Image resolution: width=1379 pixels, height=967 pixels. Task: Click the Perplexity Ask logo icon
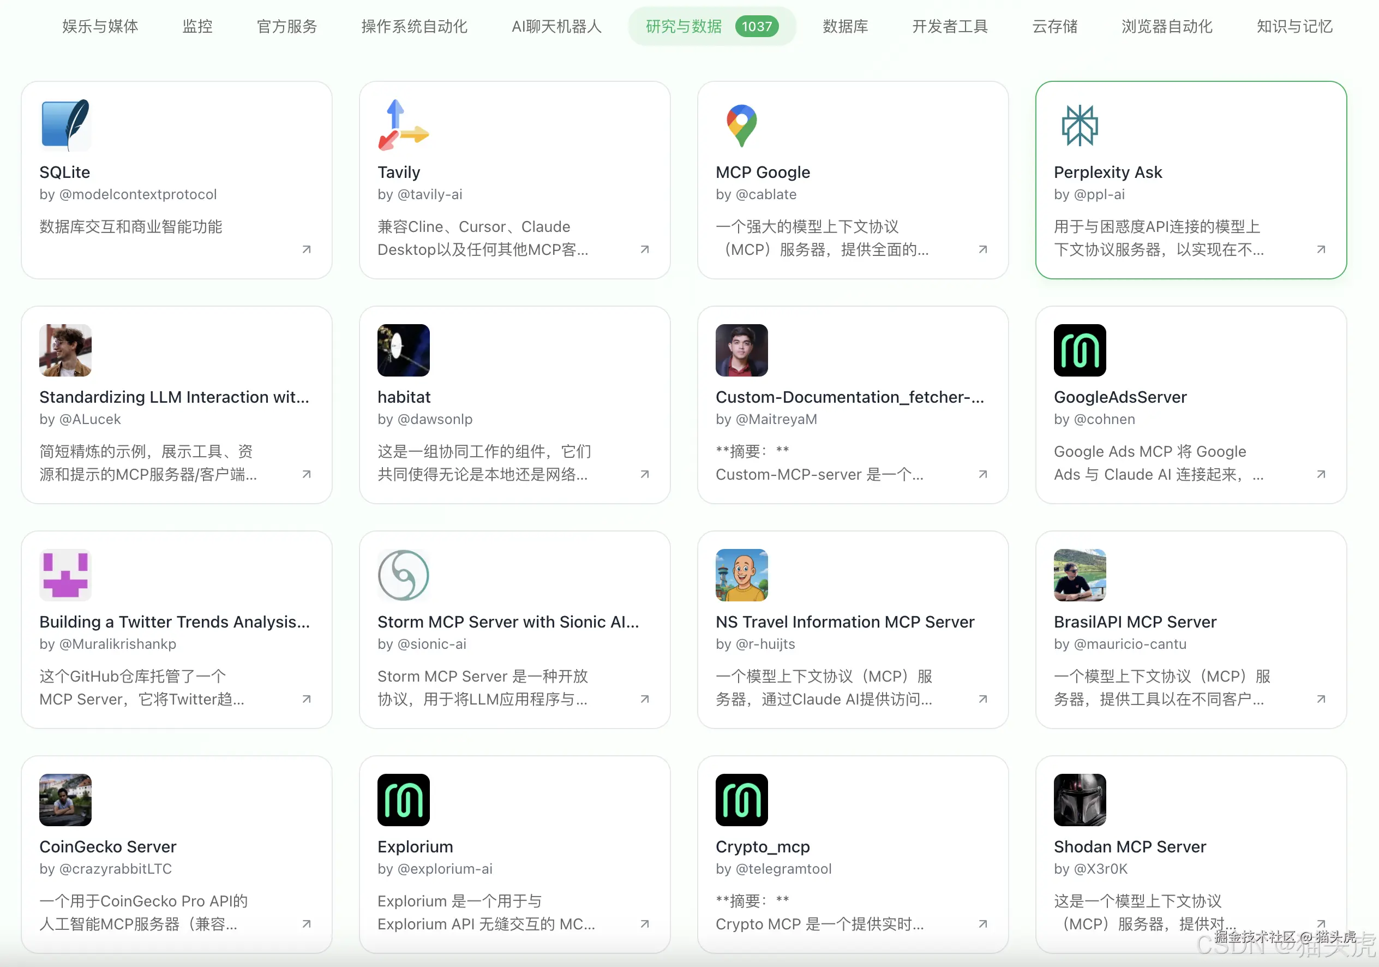click(1080, 124)
